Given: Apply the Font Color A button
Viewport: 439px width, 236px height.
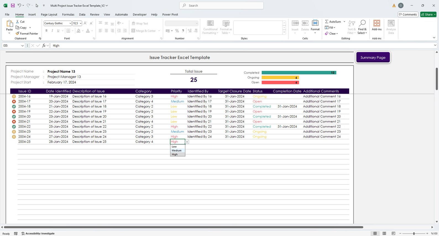Looking at the screenshot, I should (x=88, y=31).
